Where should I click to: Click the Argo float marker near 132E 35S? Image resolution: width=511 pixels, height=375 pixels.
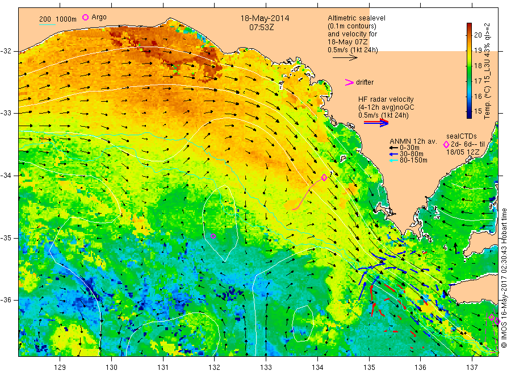click(213, 236)
